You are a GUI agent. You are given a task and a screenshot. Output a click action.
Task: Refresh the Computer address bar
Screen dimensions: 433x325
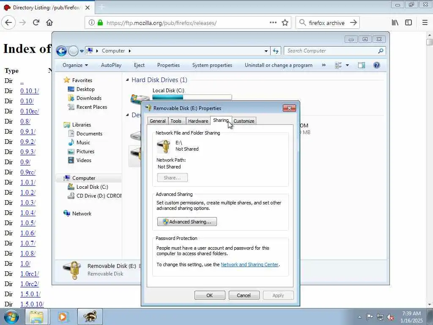pos(276,51)
